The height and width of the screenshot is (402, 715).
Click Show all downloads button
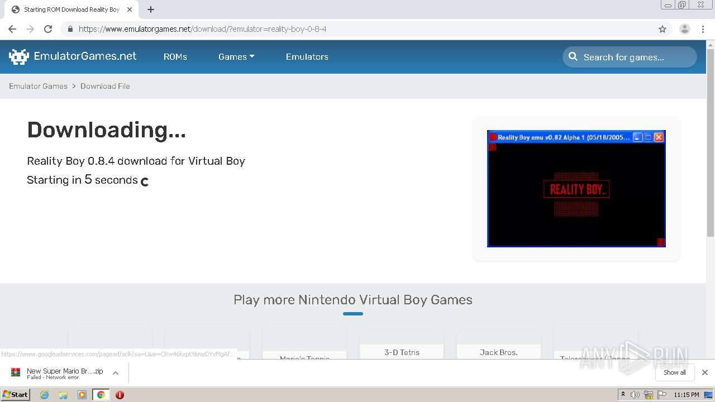point(675,372)
